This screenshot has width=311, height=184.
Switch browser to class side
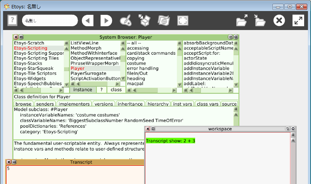pos(116,90)
